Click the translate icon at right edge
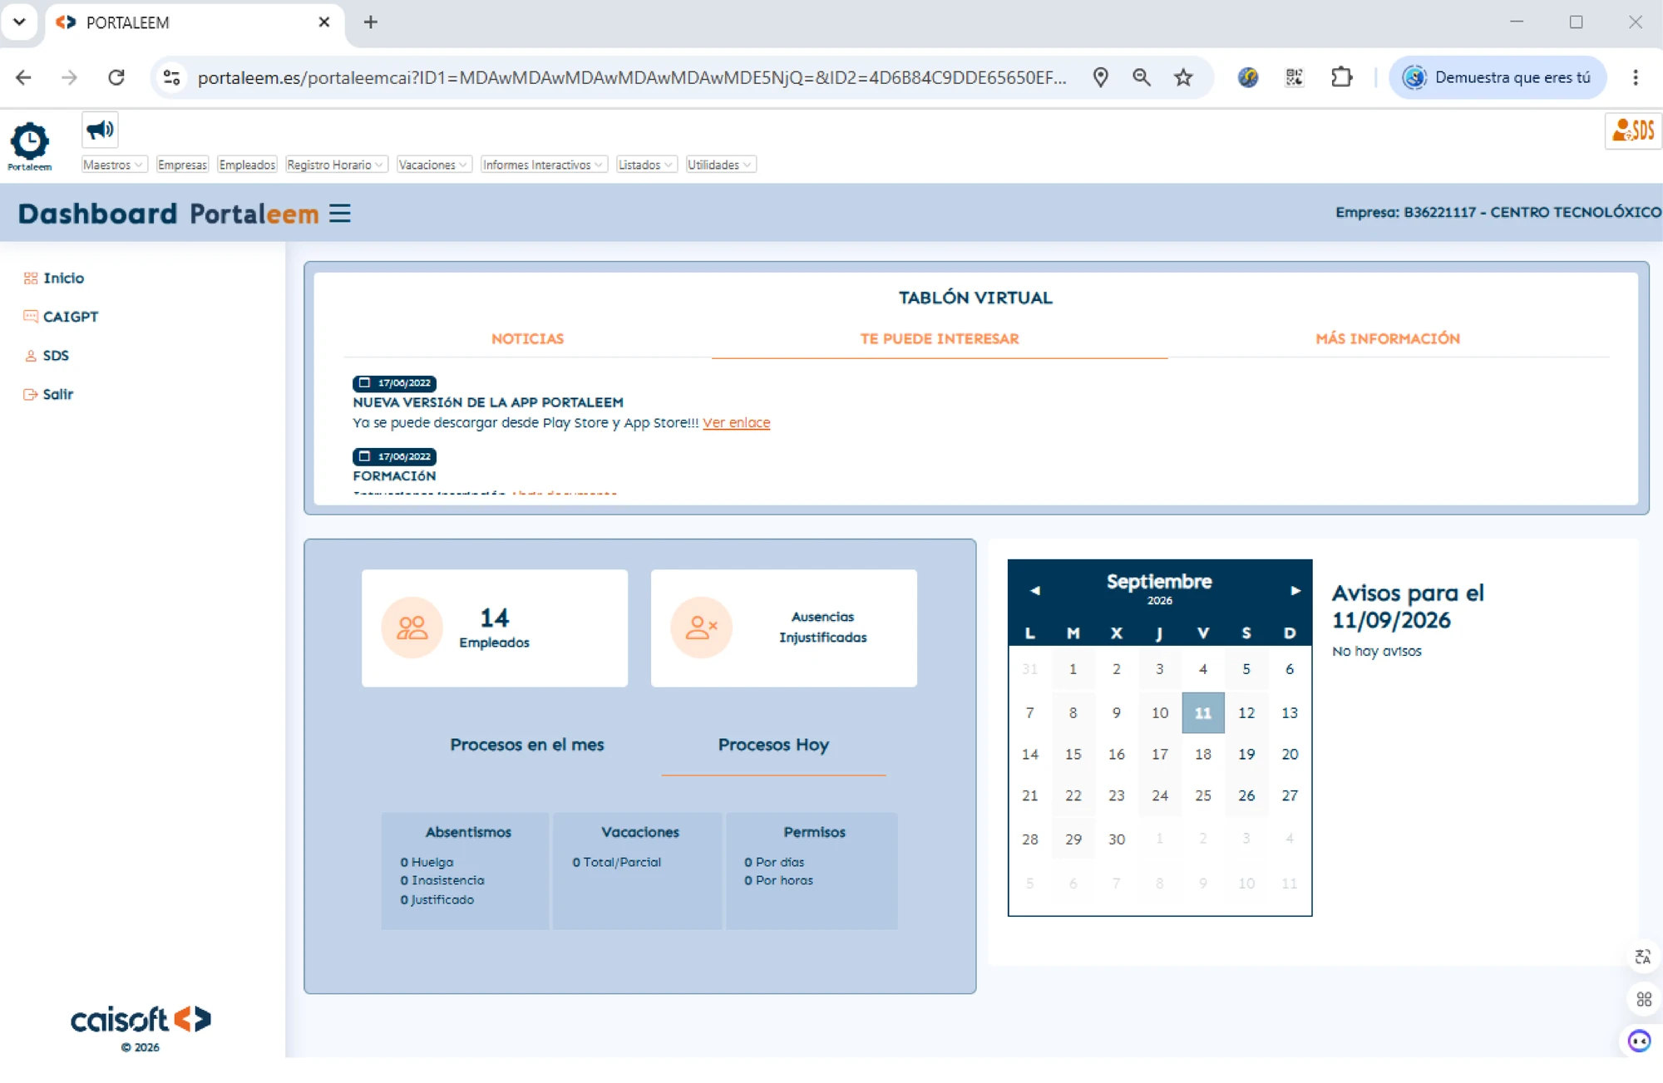 pyautogui.click(x=1642, y=957)
